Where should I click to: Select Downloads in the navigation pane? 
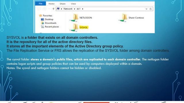pyautogui.click(x=51, y=23)
